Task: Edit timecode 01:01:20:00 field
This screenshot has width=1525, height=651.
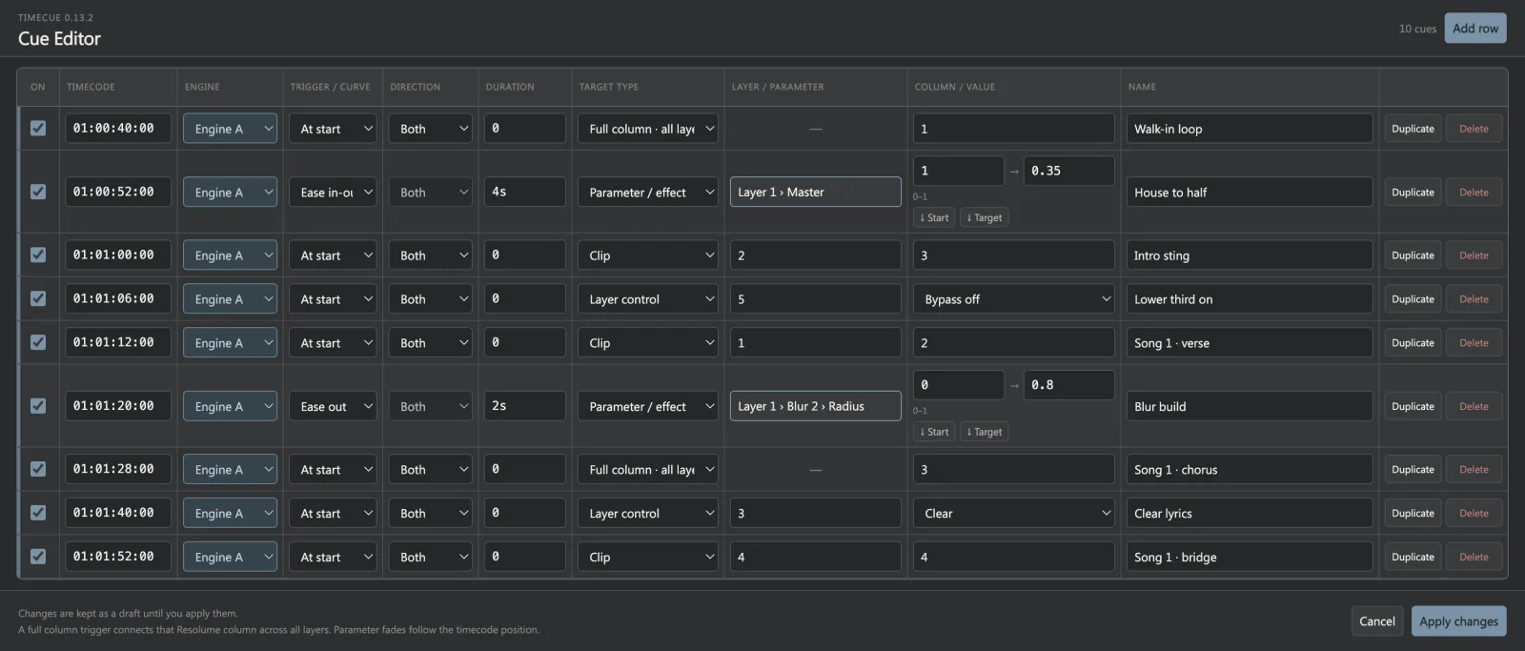Action: pos(118,406)
